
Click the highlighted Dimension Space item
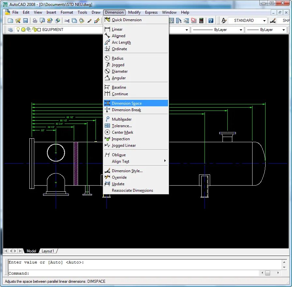(136, 103)
